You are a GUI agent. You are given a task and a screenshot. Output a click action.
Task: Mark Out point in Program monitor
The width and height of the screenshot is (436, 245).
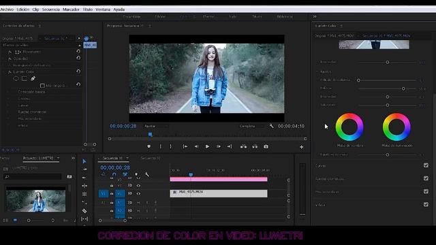[171, 146]
